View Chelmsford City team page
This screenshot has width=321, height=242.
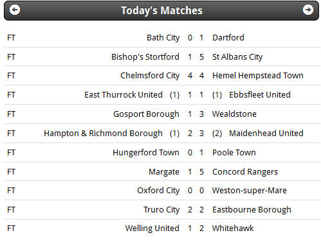(x=150, y=76)
